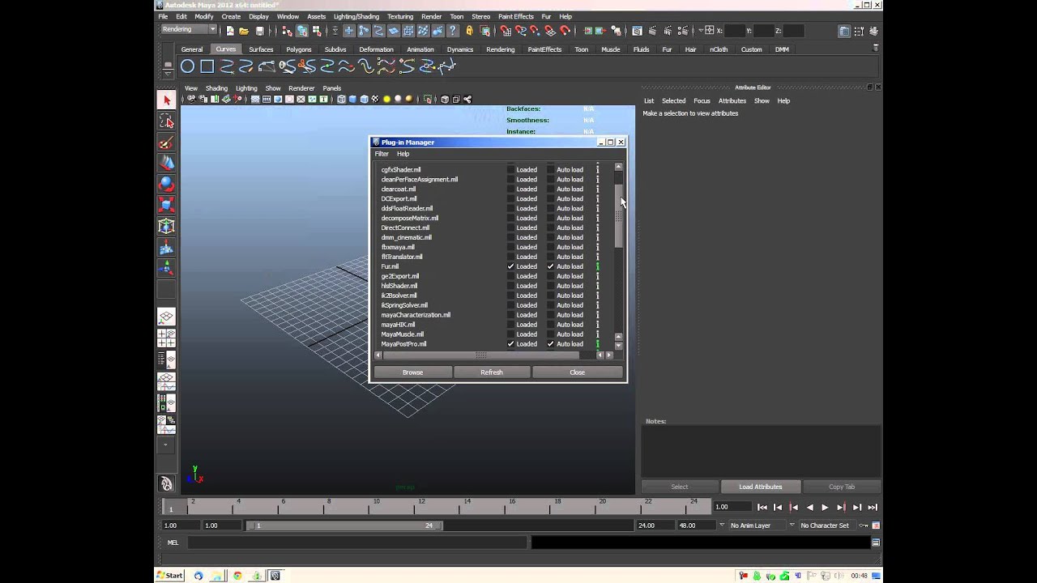Show info for MayaPostPro.mll plug-in

pyautogui.click(x=598, y=344)
